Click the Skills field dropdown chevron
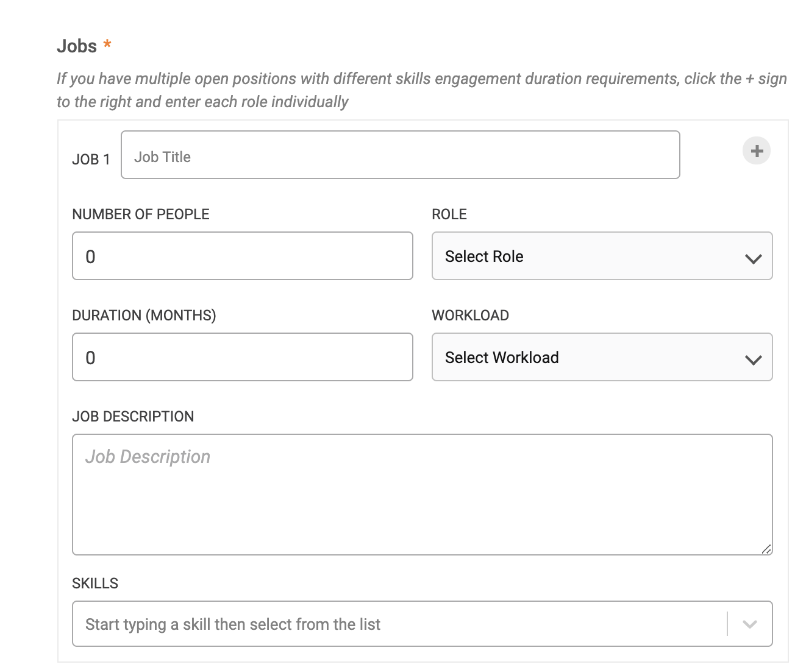Viewport: 806px width, 670px height. coord(750,624)
